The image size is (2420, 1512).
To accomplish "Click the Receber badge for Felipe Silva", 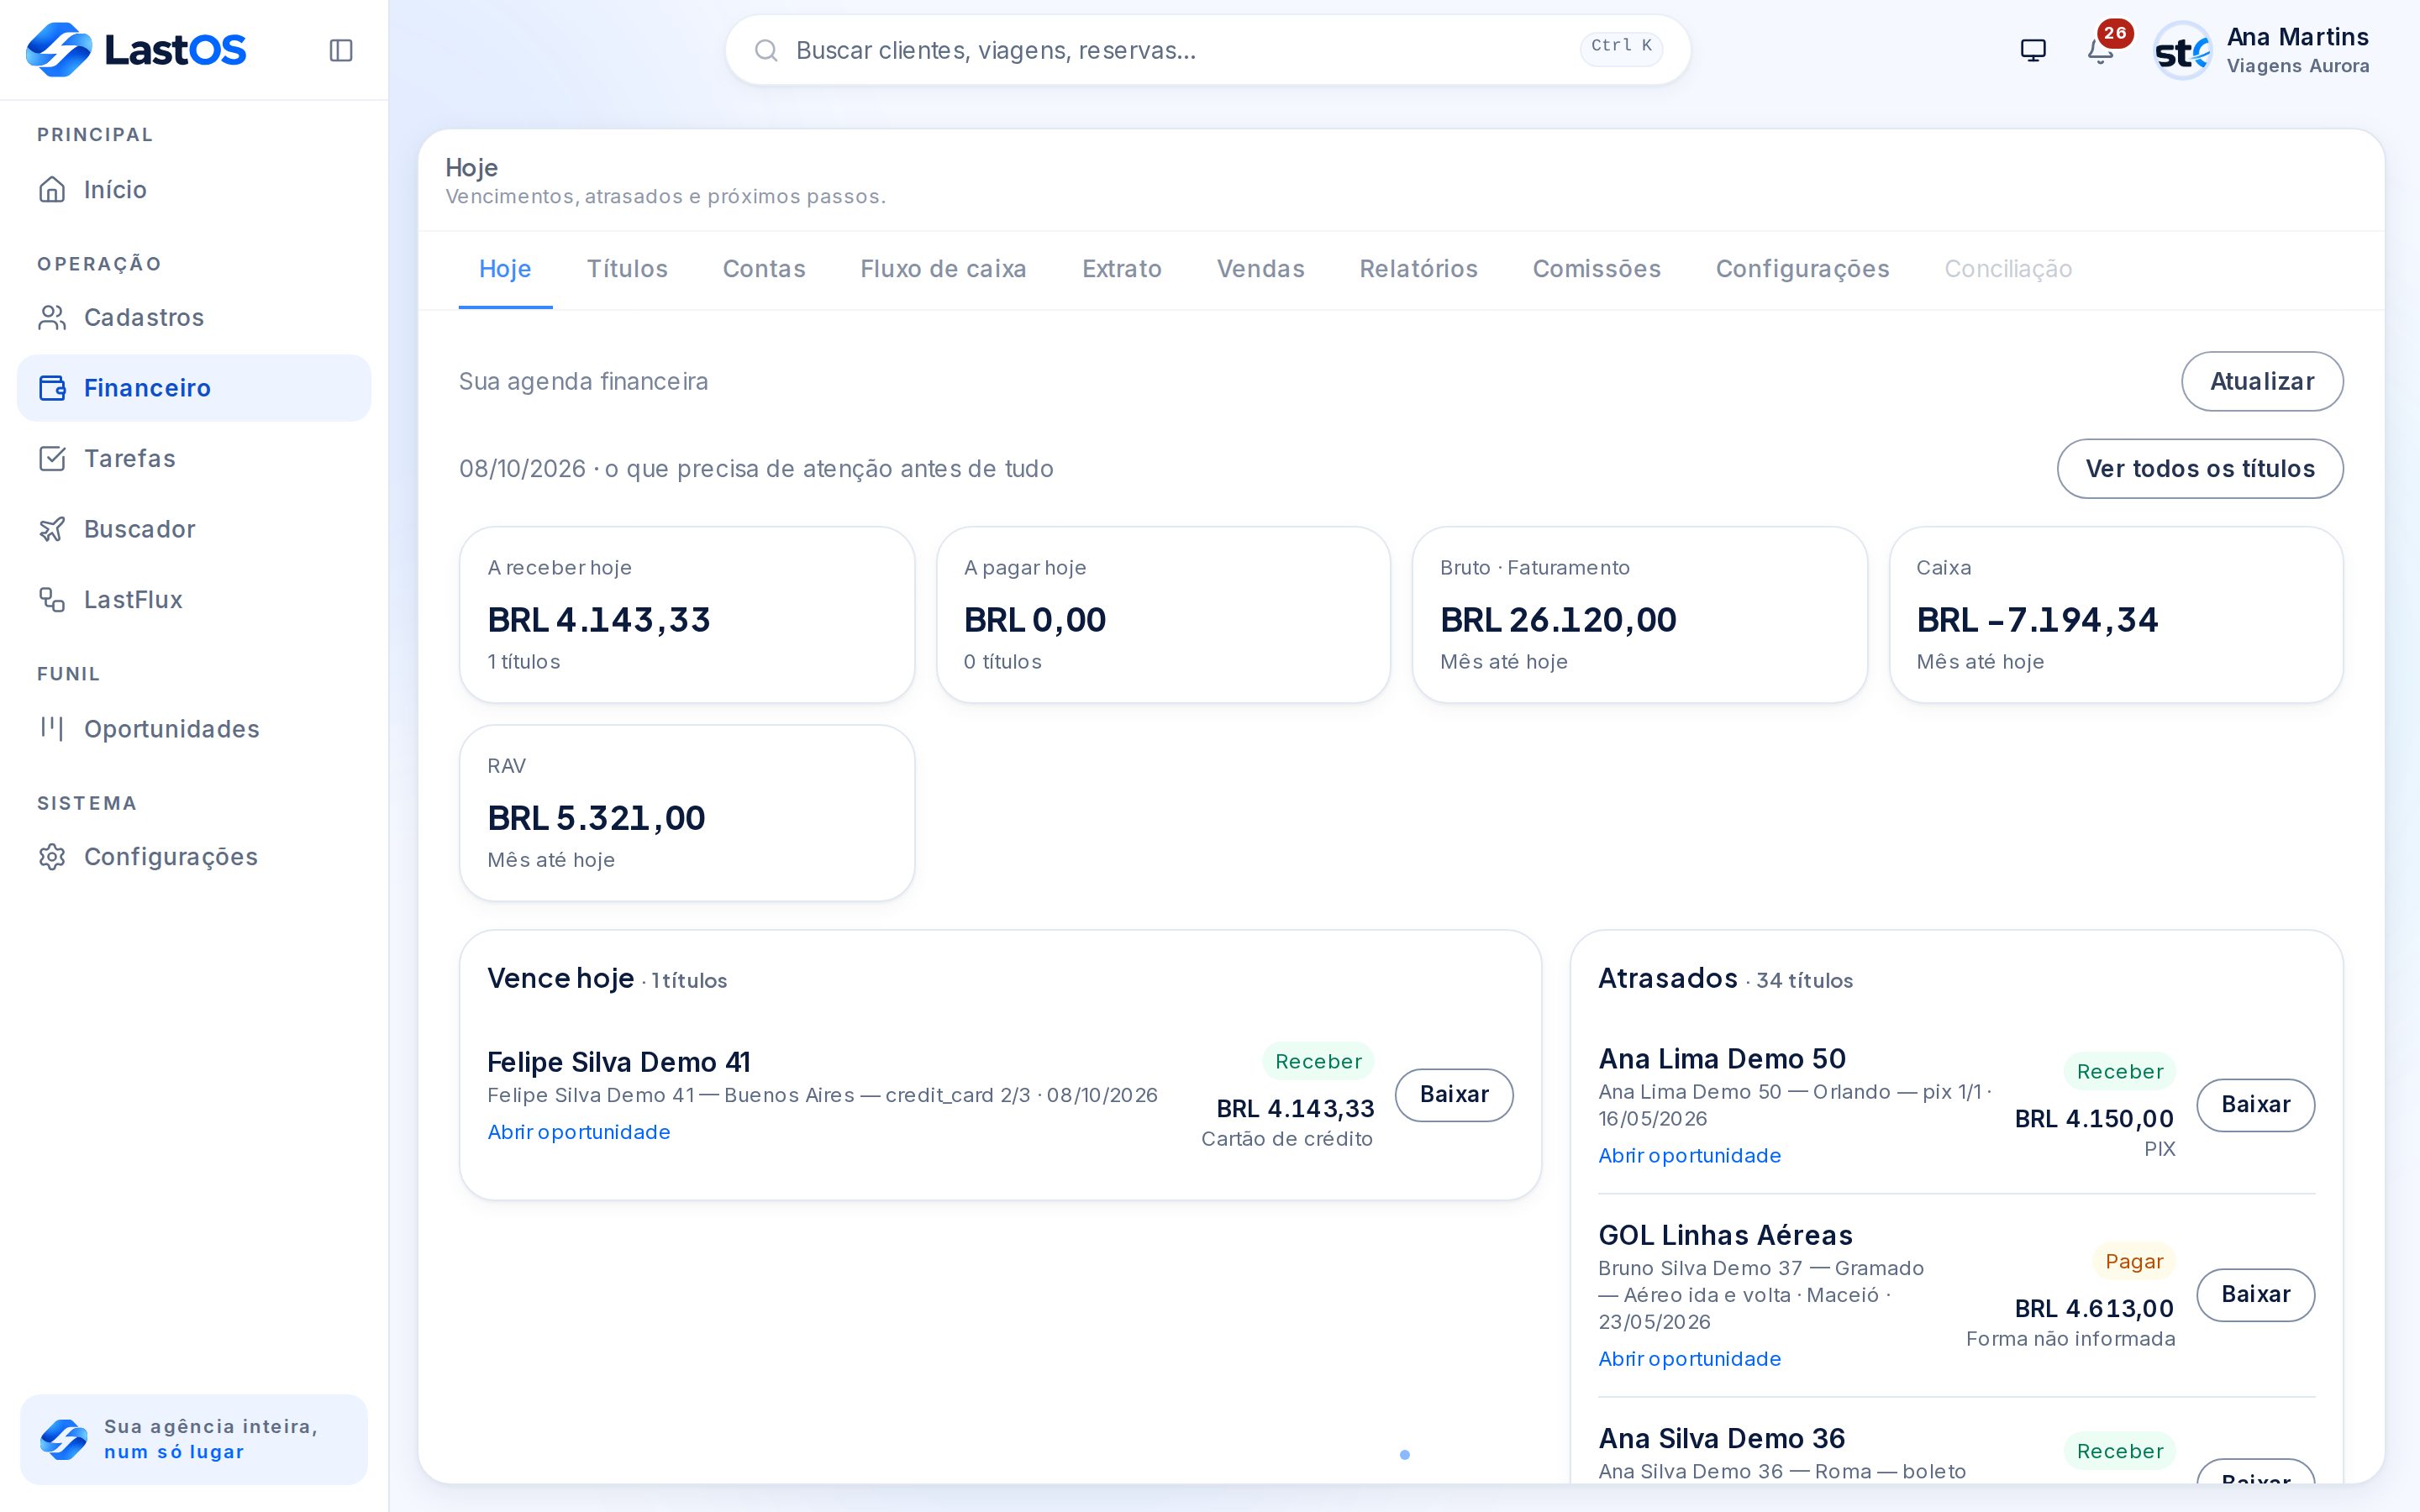I will coord(1318,1061).
